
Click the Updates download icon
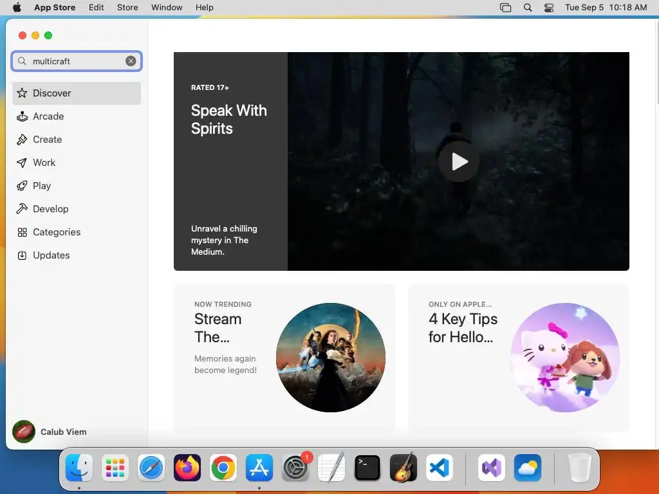tap(22, 255)
